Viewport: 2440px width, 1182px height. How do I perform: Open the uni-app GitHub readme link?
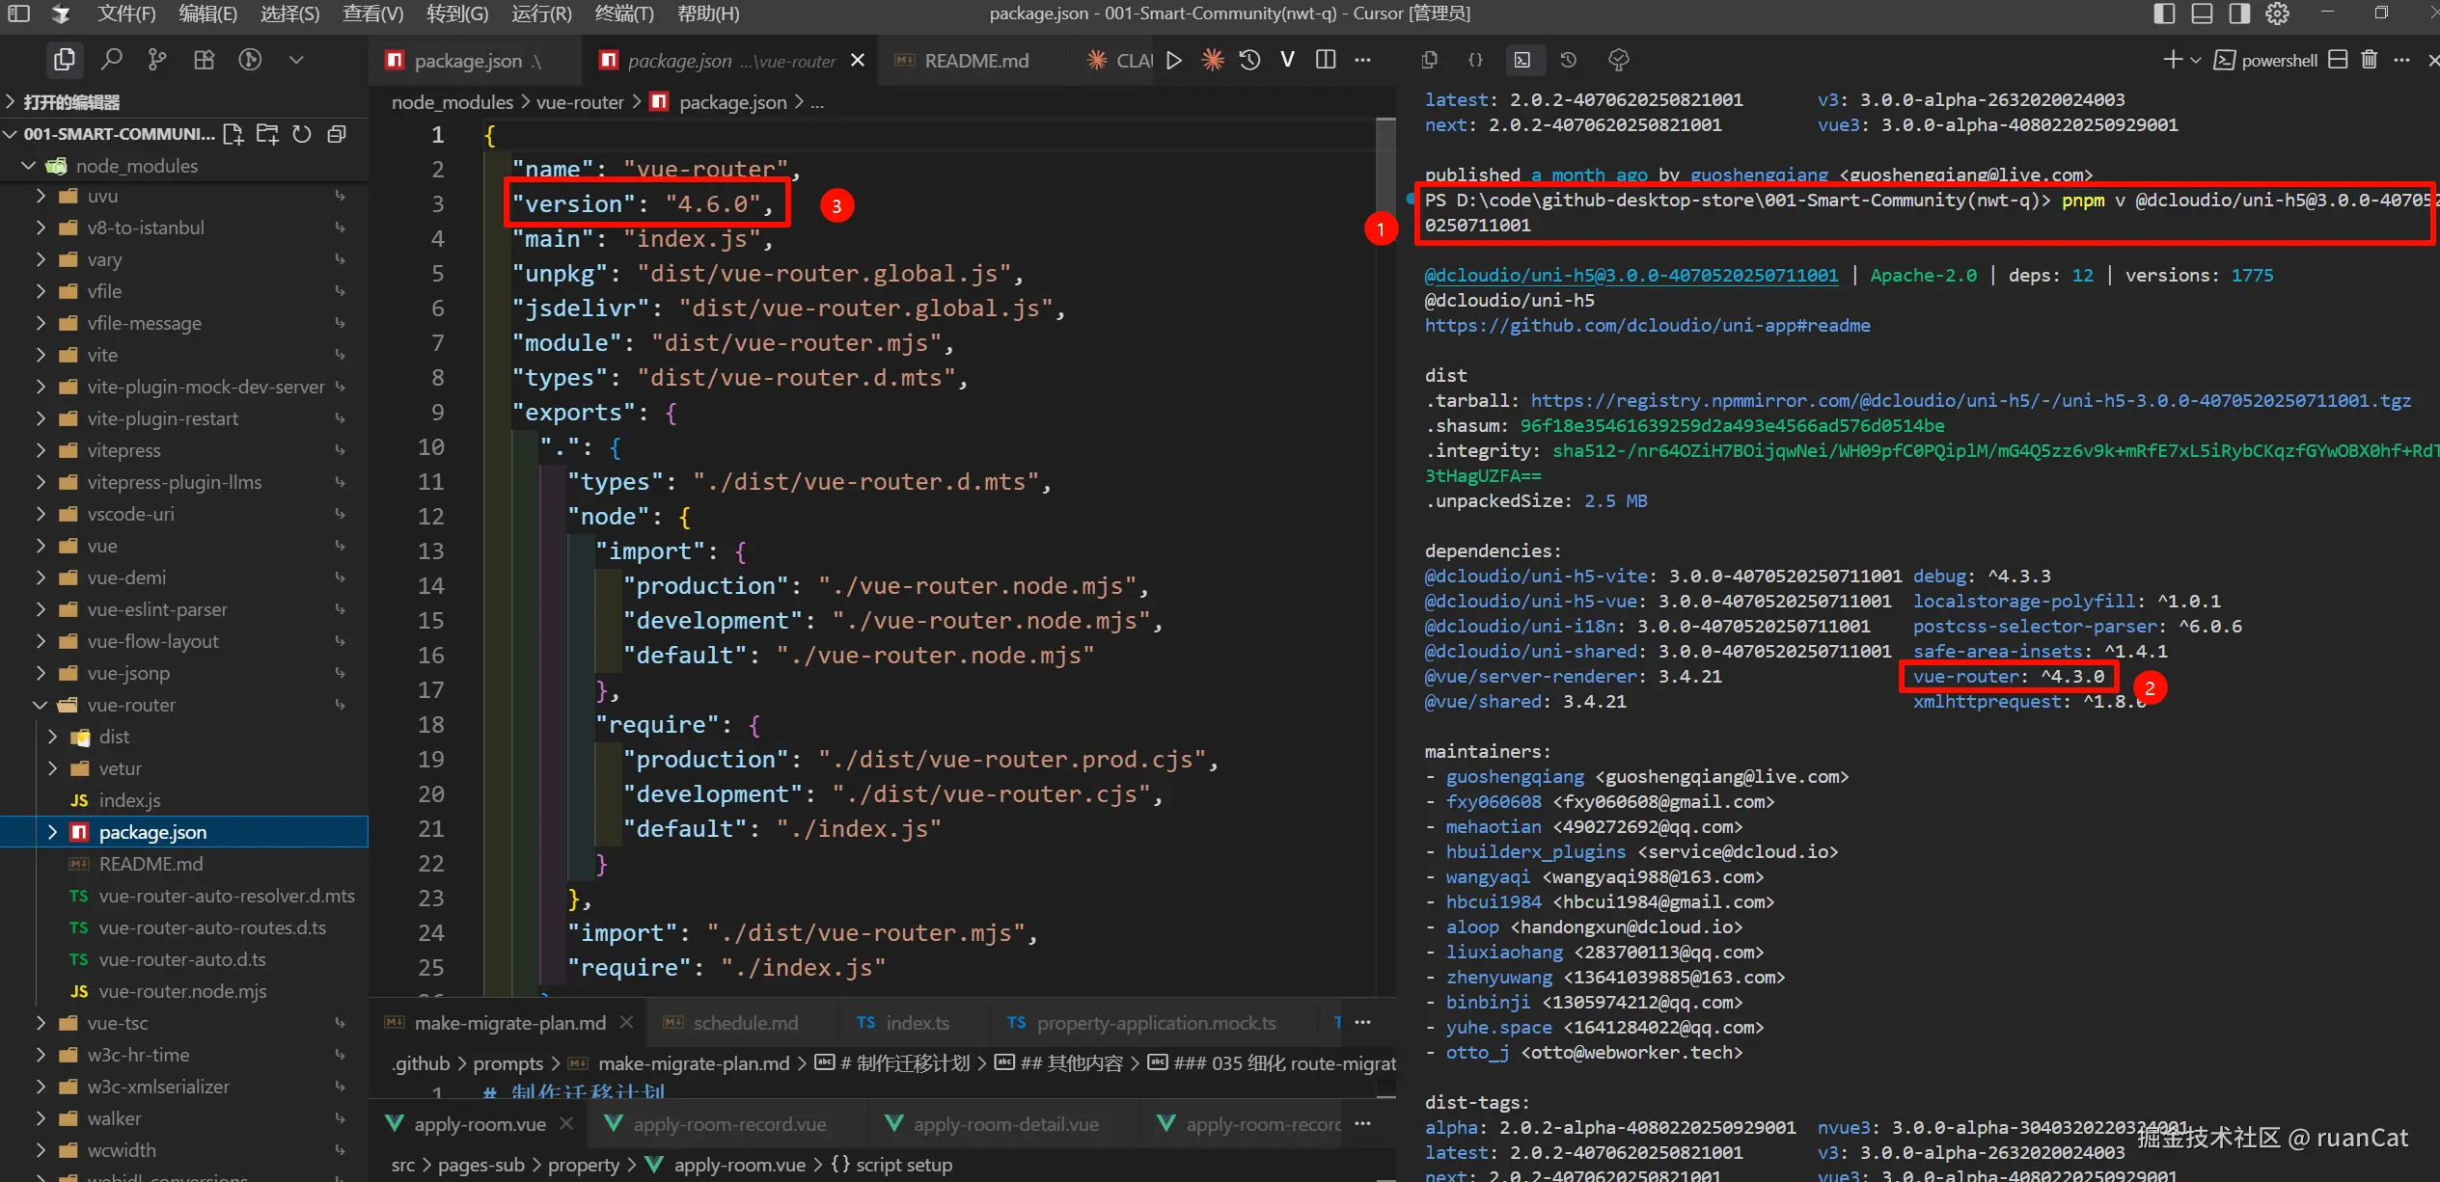click(x=1647, y=326)
